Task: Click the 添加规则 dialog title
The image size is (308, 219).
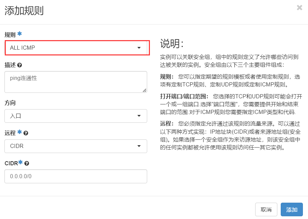Action: pos(24,11)
